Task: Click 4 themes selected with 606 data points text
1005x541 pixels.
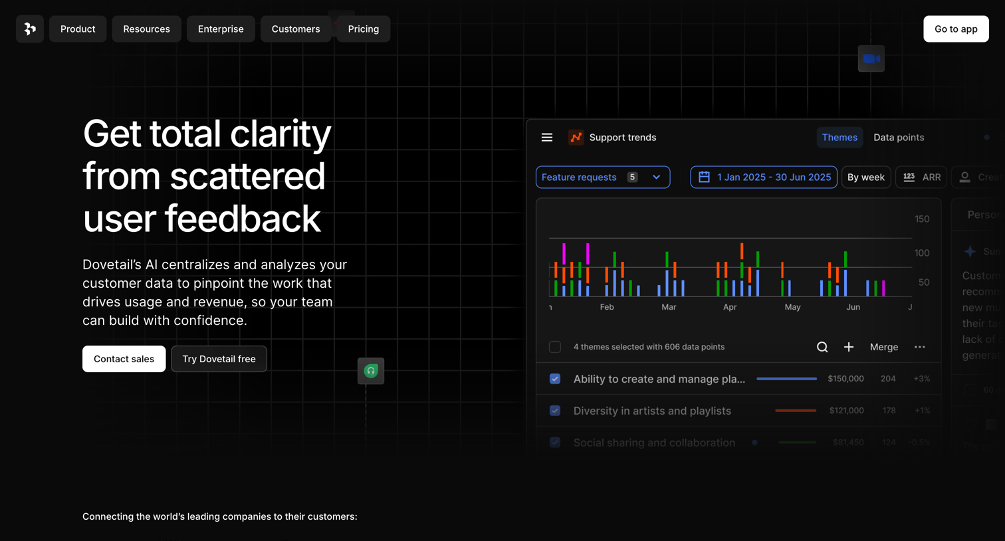Action: 649,347
